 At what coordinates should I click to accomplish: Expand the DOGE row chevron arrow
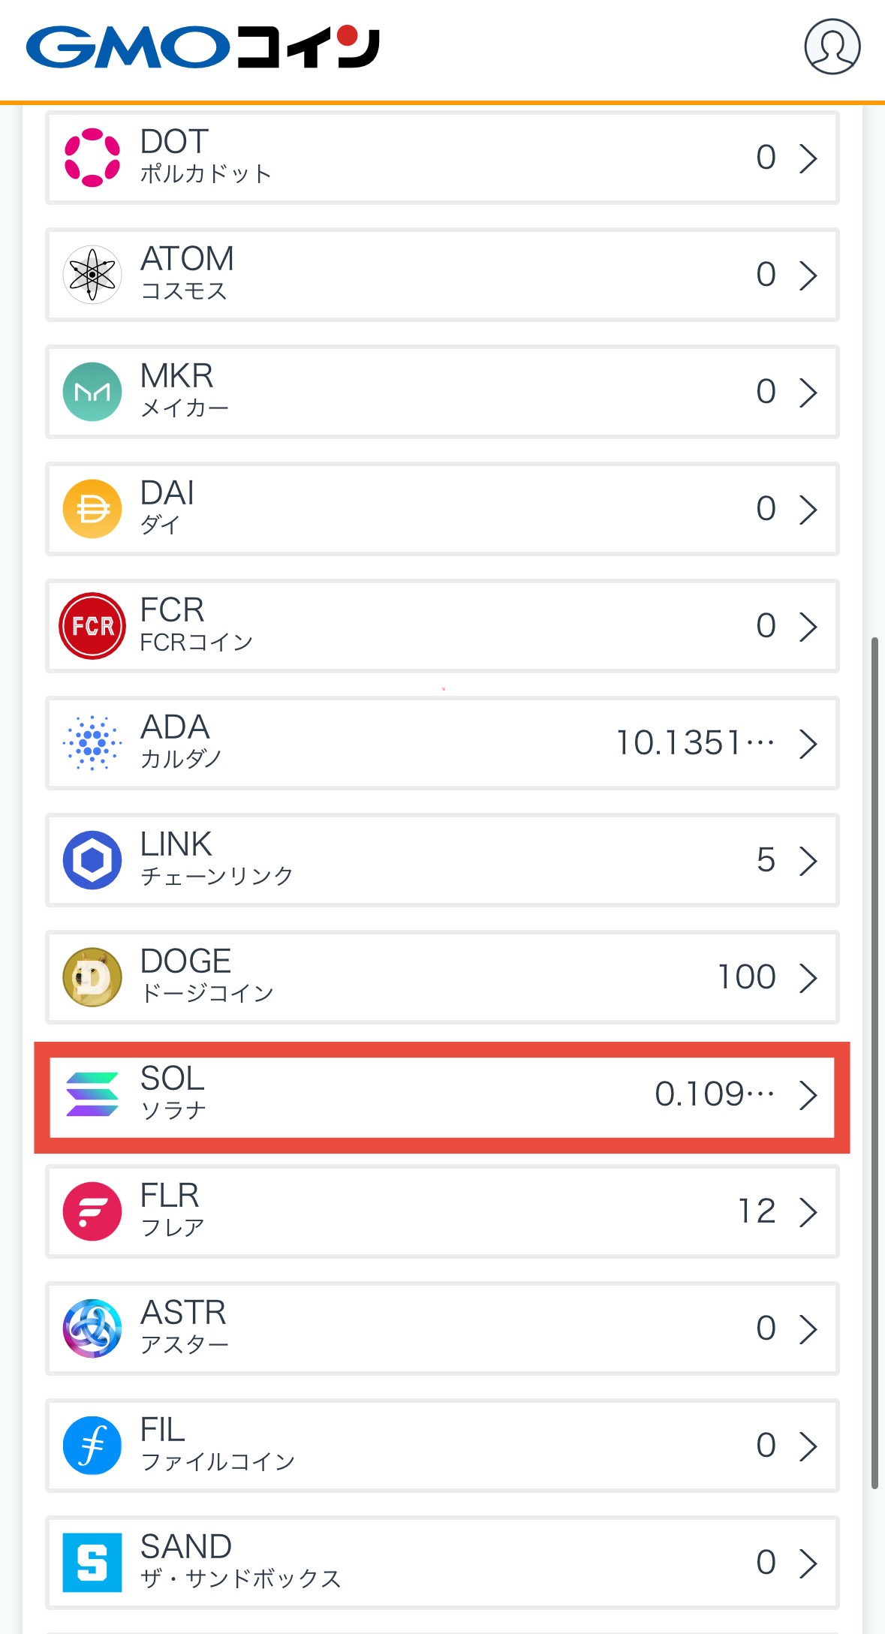[x=808, y=978]
